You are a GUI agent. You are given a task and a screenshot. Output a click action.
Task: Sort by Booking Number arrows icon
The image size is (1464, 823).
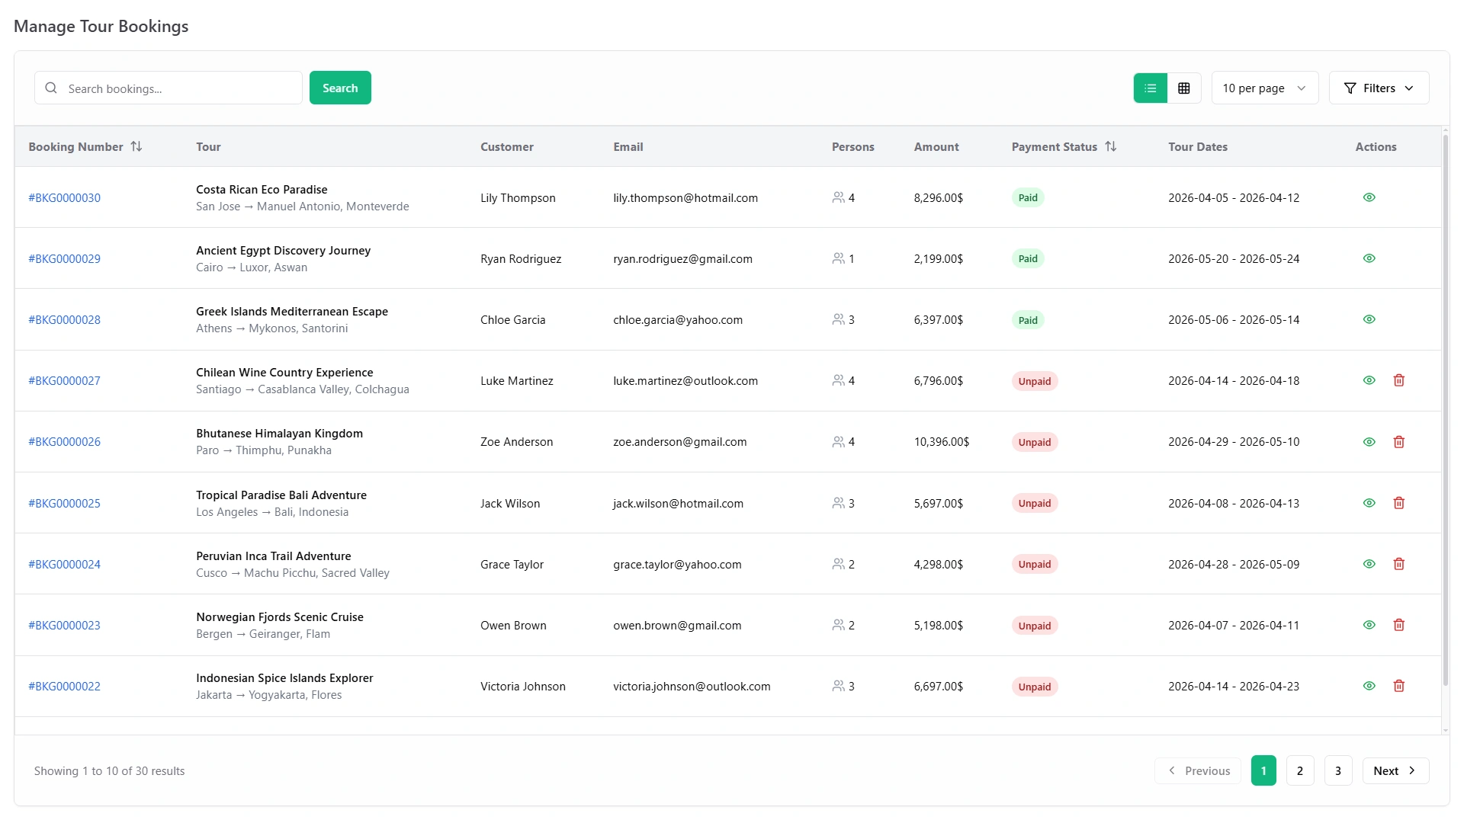coord(136,146)
